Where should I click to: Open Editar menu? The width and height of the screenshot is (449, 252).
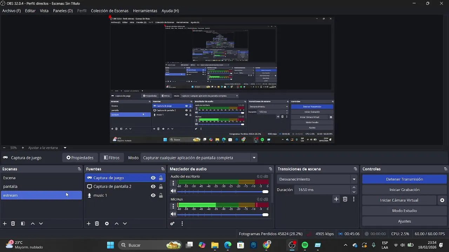coord(30,11)
